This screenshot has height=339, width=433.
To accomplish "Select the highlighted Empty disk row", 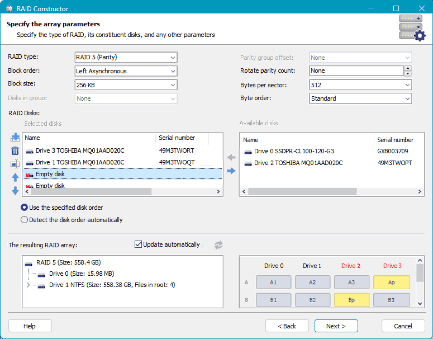I will pyautogui.click(x=123, y=174).
